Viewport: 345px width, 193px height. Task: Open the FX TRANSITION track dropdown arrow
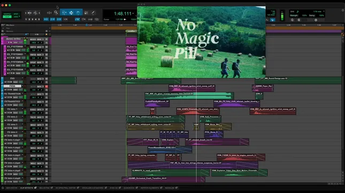(22, 94)
